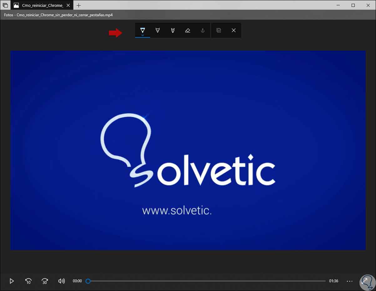Click the video preview frame
The image size is (376, 291).
(188, 150)
